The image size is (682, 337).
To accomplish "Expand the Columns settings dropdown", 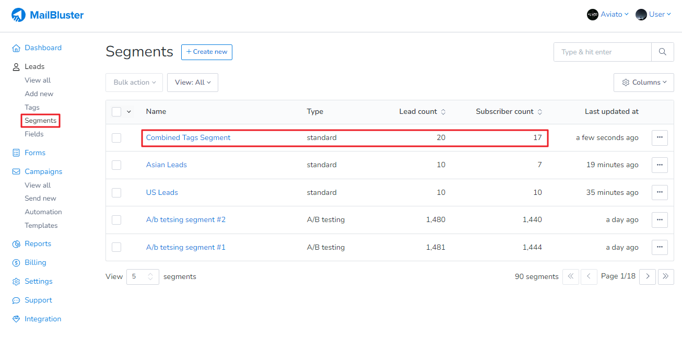I will [x=643, y=83].
